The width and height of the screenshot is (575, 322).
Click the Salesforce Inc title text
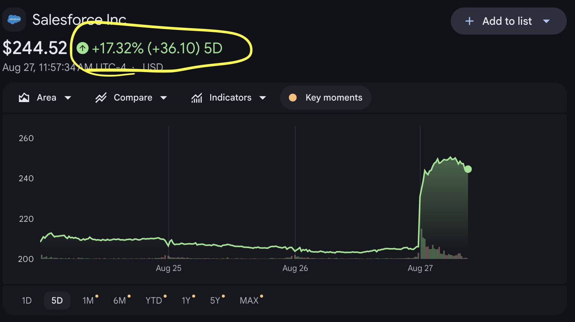(x=79, y=20)
